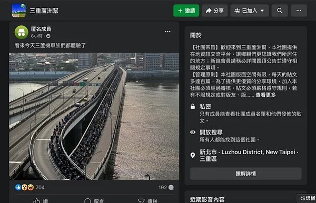
Task: Comment on the post with 留言
Action: pos(94,201)
